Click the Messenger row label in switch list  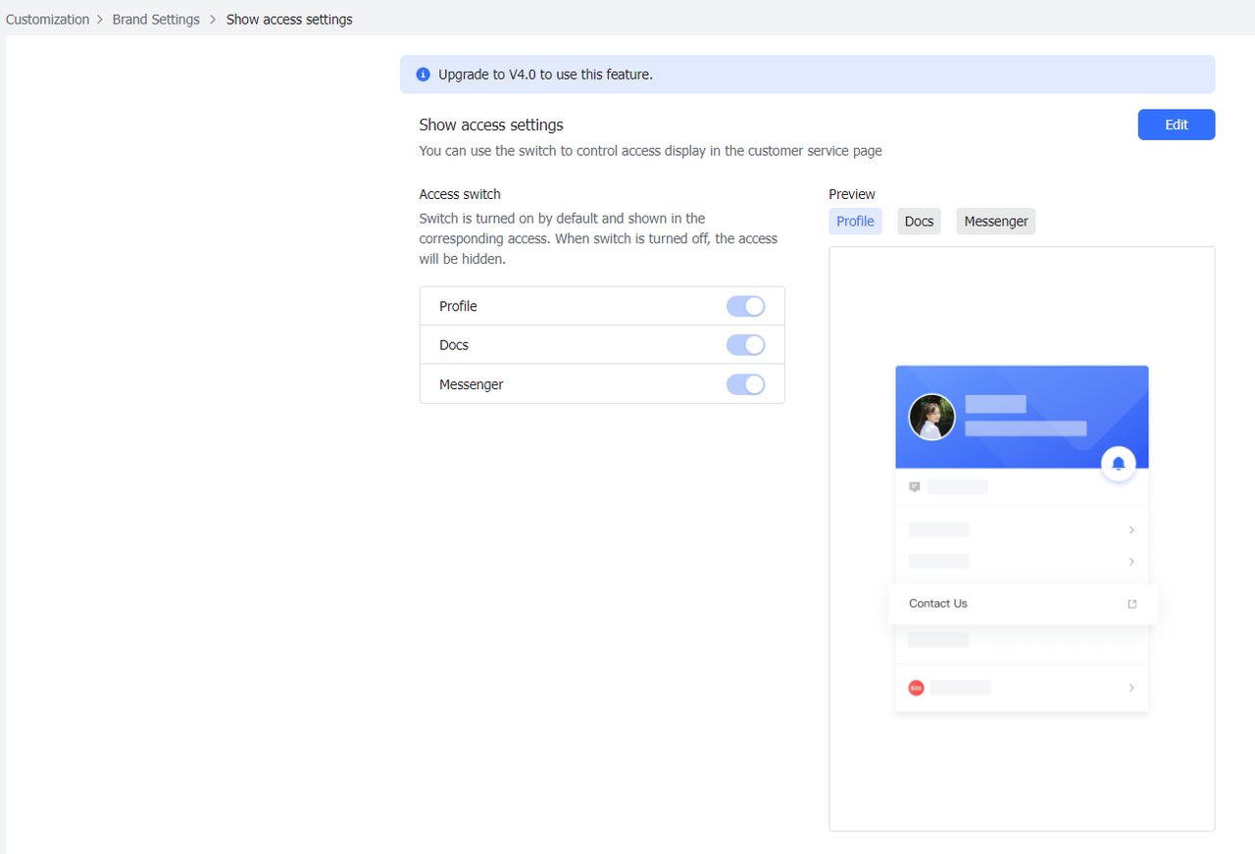(472, 384)
